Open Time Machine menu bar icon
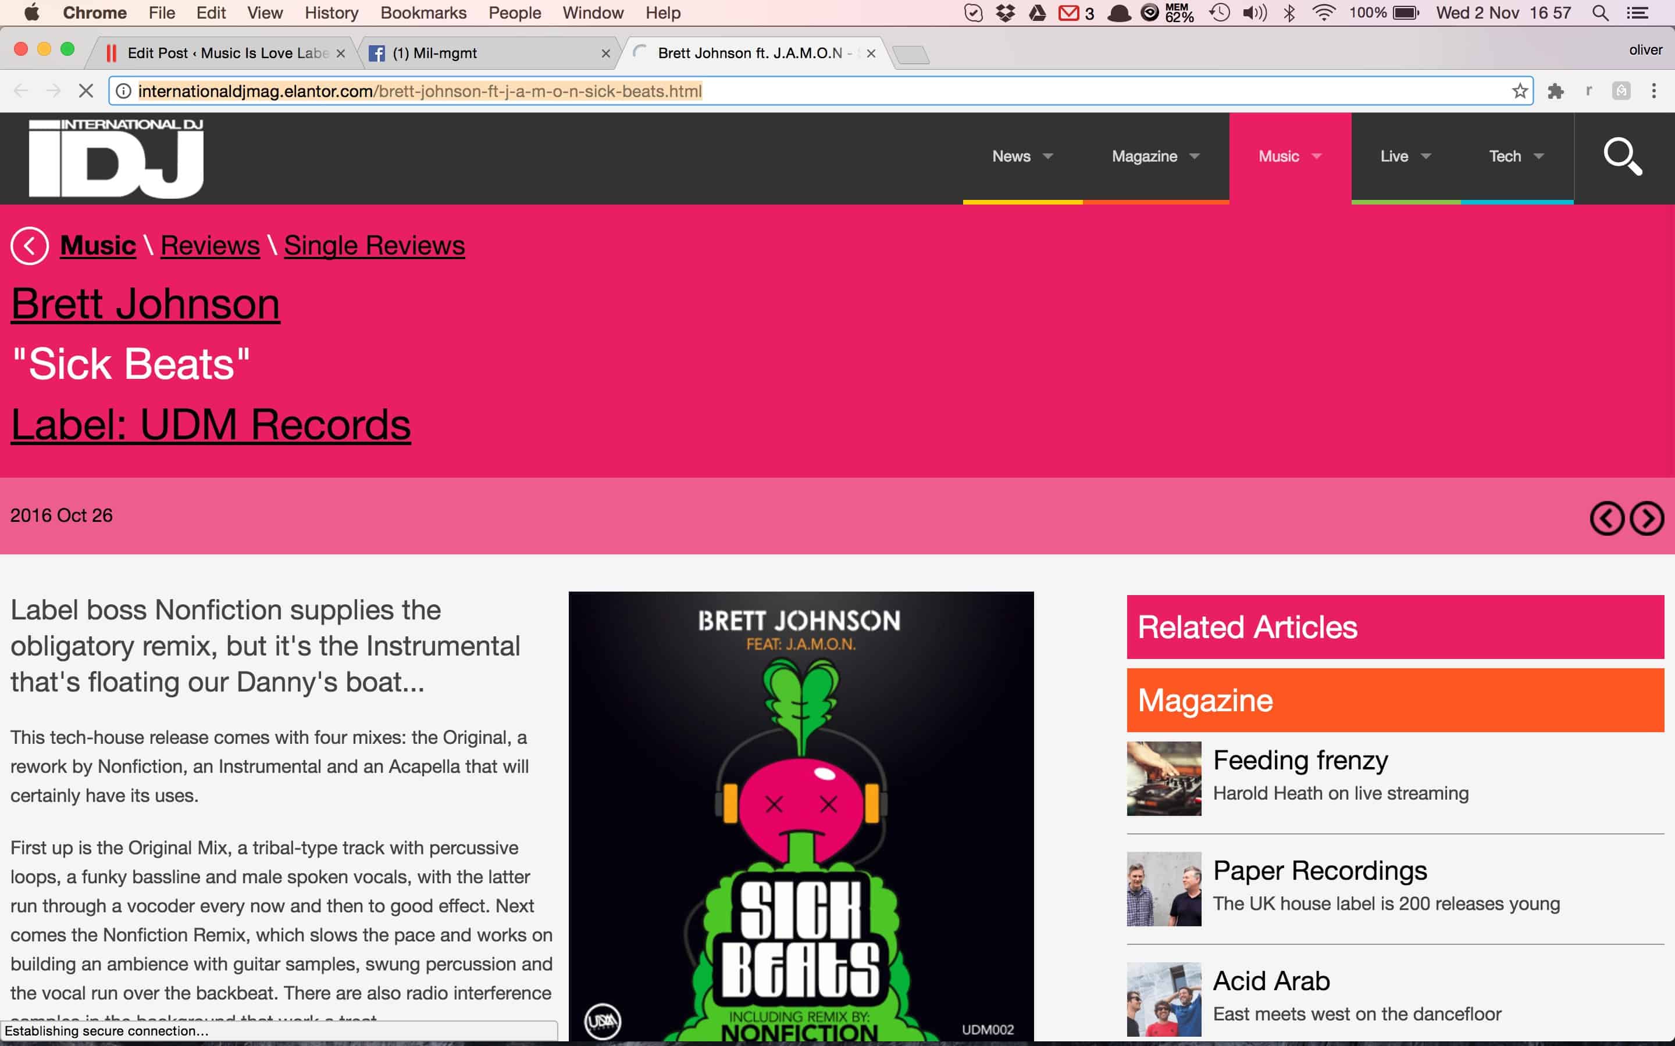1675x1046 pixels. coord(1220,12)
